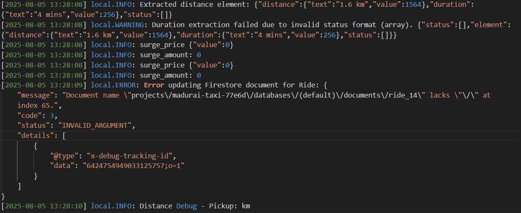
Task: Click 'Distance Debug - Pickup: km' text
Action: [195, 206]
